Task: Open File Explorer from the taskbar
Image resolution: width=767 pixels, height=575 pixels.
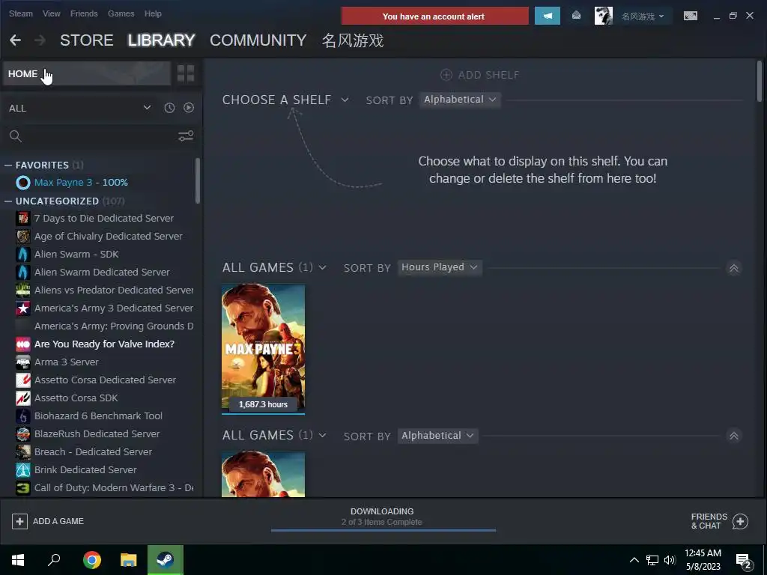Action: click(x=129, y=560)
